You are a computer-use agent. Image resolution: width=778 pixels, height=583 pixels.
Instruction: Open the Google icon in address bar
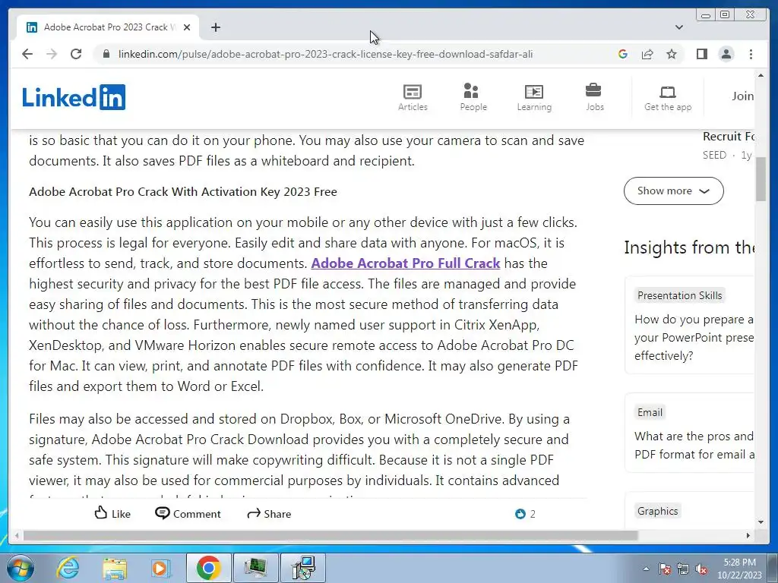[623, 54]
